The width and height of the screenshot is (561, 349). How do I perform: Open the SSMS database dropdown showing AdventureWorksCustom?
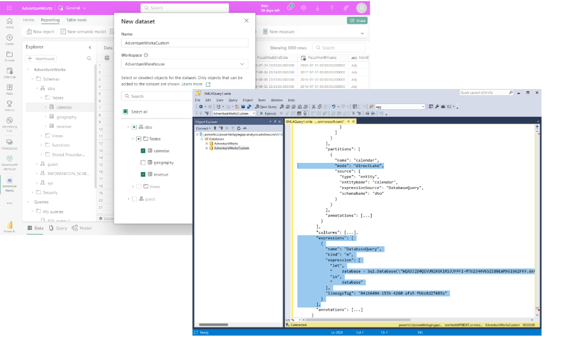point(234,113)
